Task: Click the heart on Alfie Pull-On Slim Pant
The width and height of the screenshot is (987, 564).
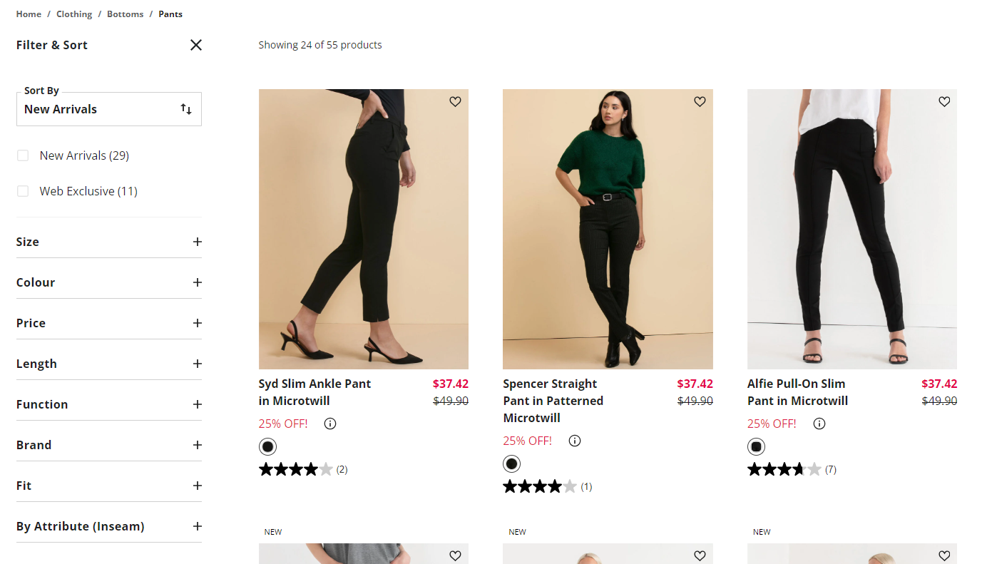Action: click(944, 101)
